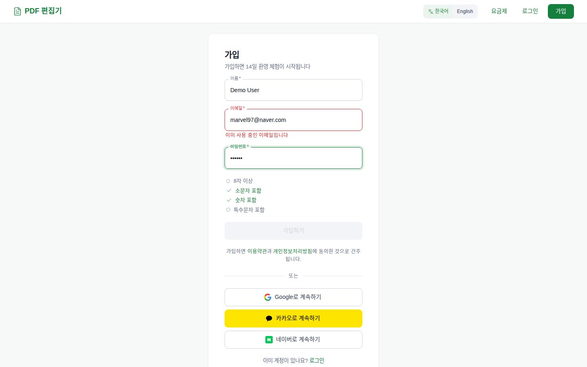Click the Kakao speech bubble icon
This screenshot has width=587, height=367.
[269, 318]
